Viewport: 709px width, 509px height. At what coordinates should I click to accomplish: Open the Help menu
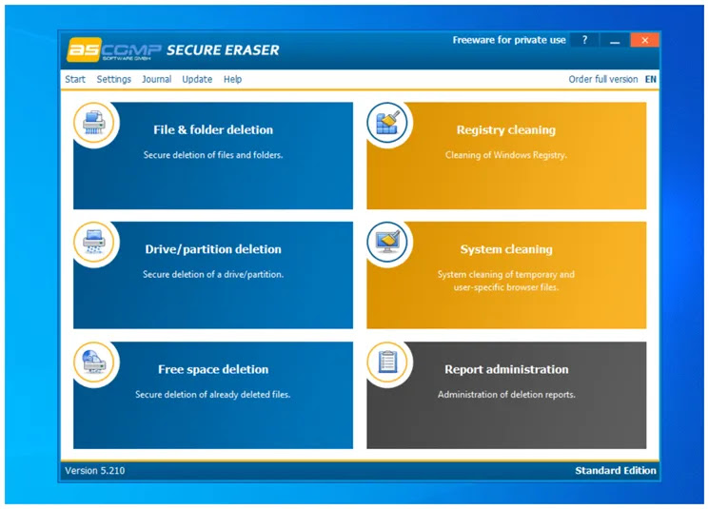tap(232, 79)
